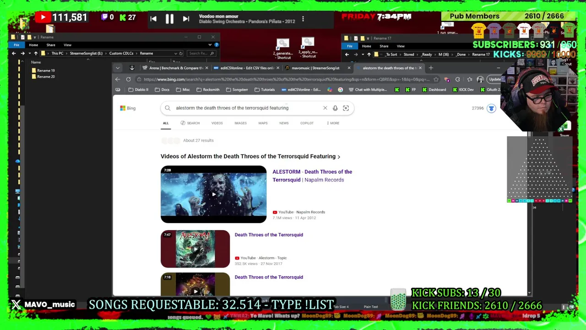Open the Bing rewards badge icon
The height and width of the screenshot is (330, 586).
tap(491, 108)
